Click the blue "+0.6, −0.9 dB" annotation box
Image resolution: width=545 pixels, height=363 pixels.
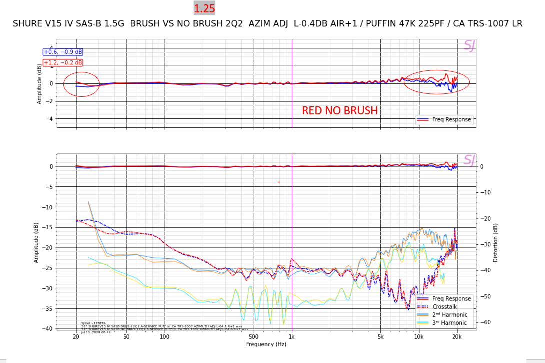pos(63,52)
